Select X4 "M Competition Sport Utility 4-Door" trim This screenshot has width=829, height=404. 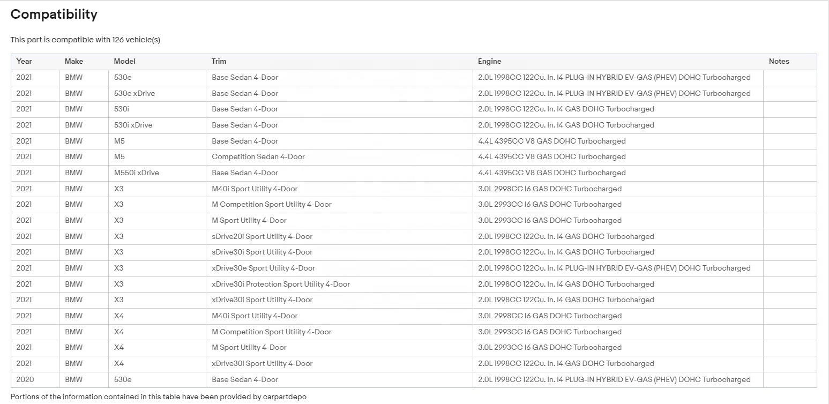[x=272, y=332]
